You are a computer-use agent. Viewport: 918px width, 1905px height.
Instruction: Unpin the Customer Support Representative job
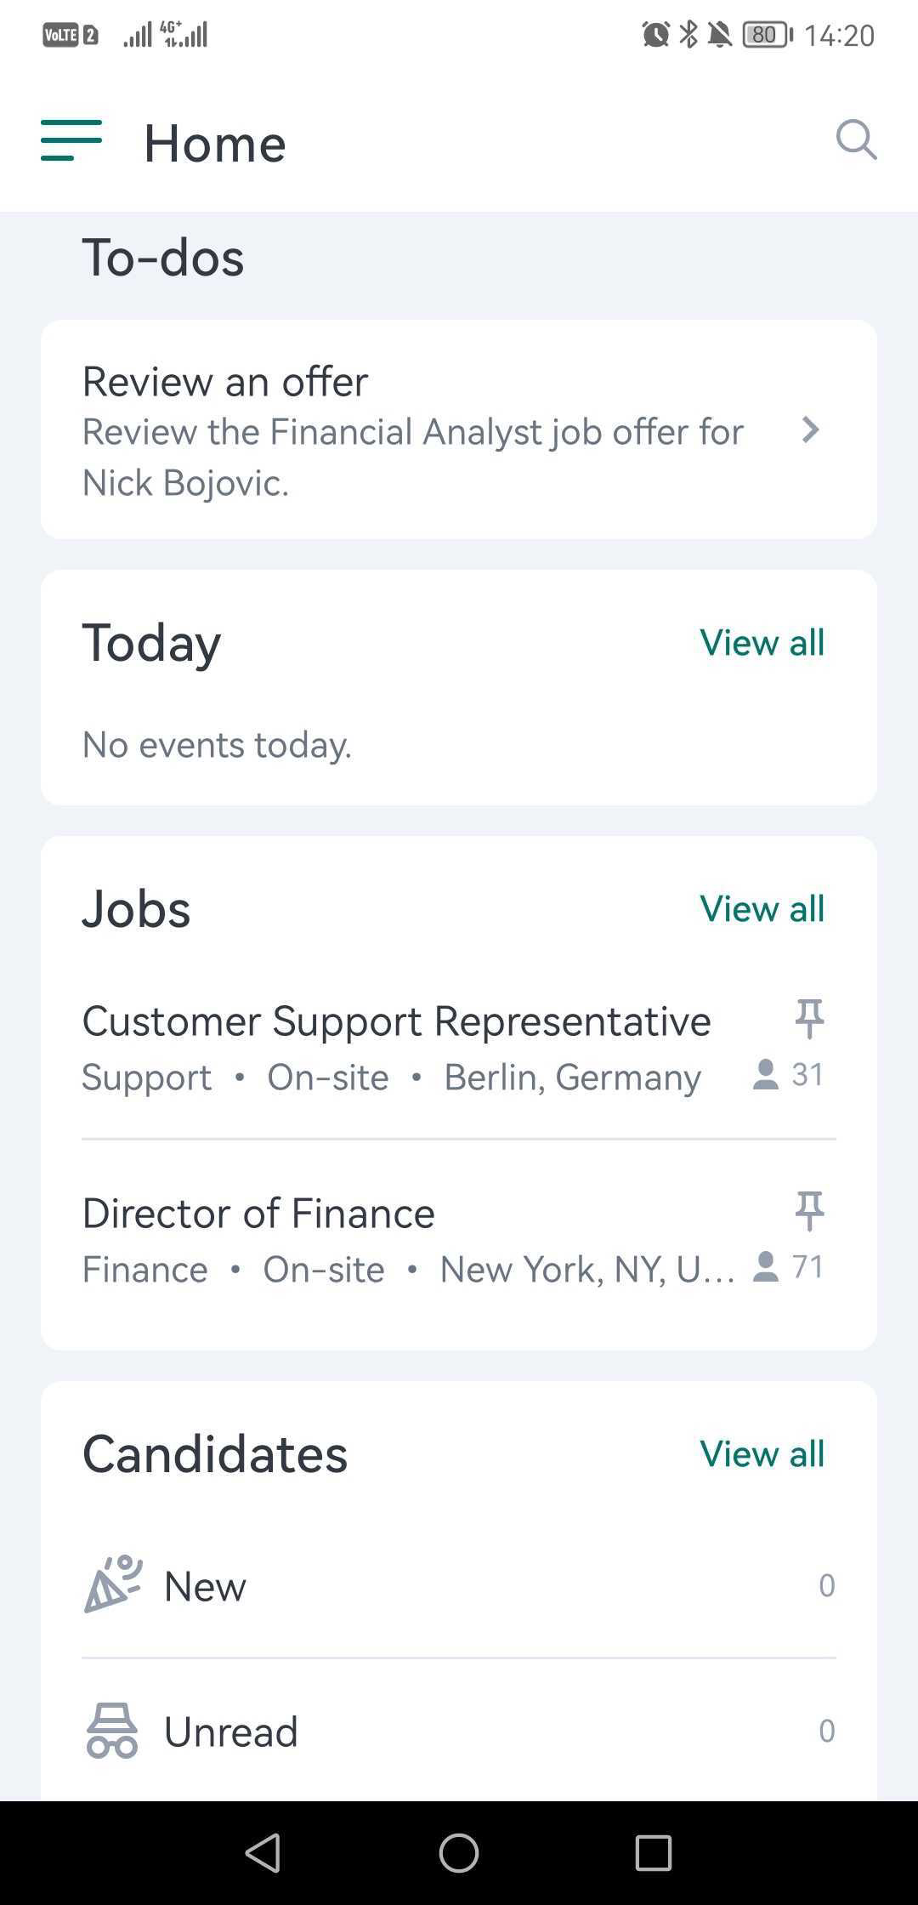point(809,1018)
